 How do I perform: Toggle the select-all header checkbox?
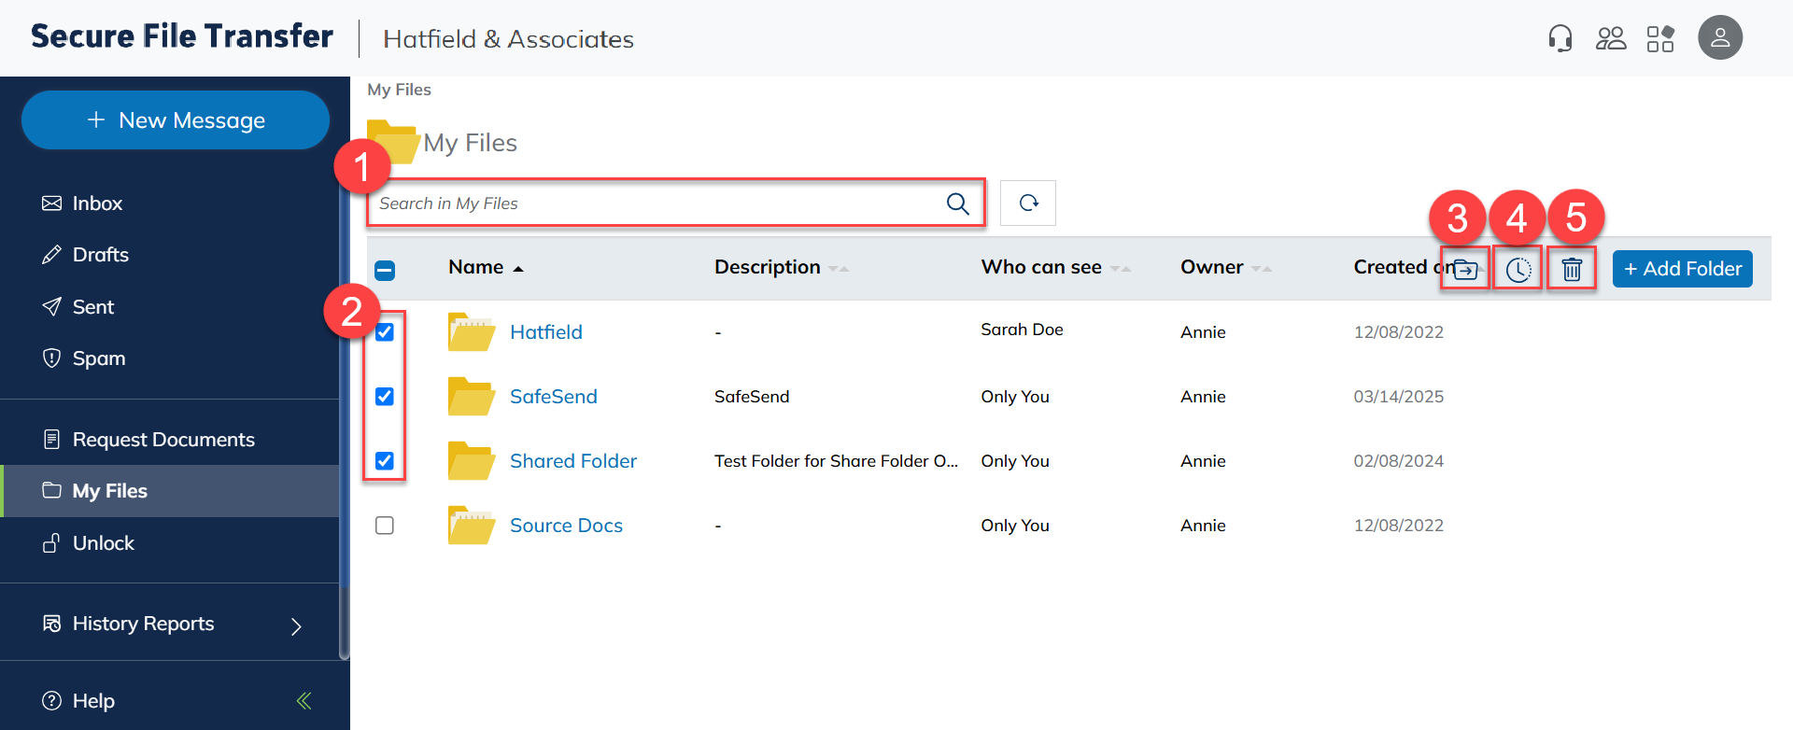pyautogui.click(x=385, y=271)
